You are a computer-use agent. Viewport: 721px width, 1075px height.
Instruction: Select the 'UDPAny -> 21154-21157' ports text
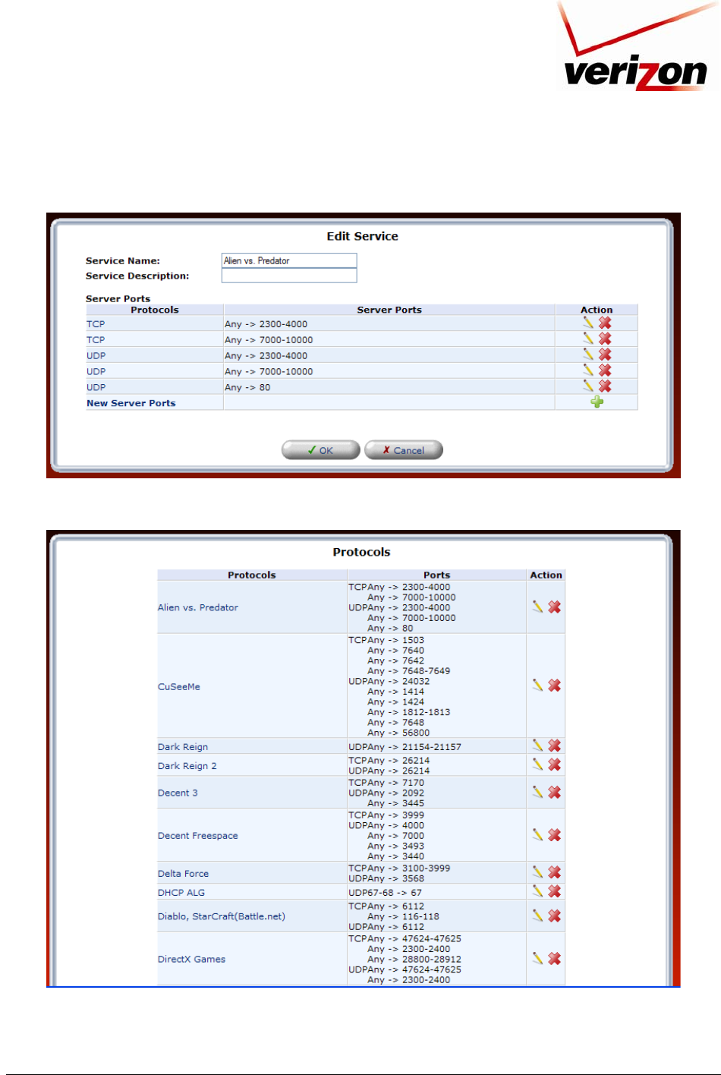(x=405, y=747)
